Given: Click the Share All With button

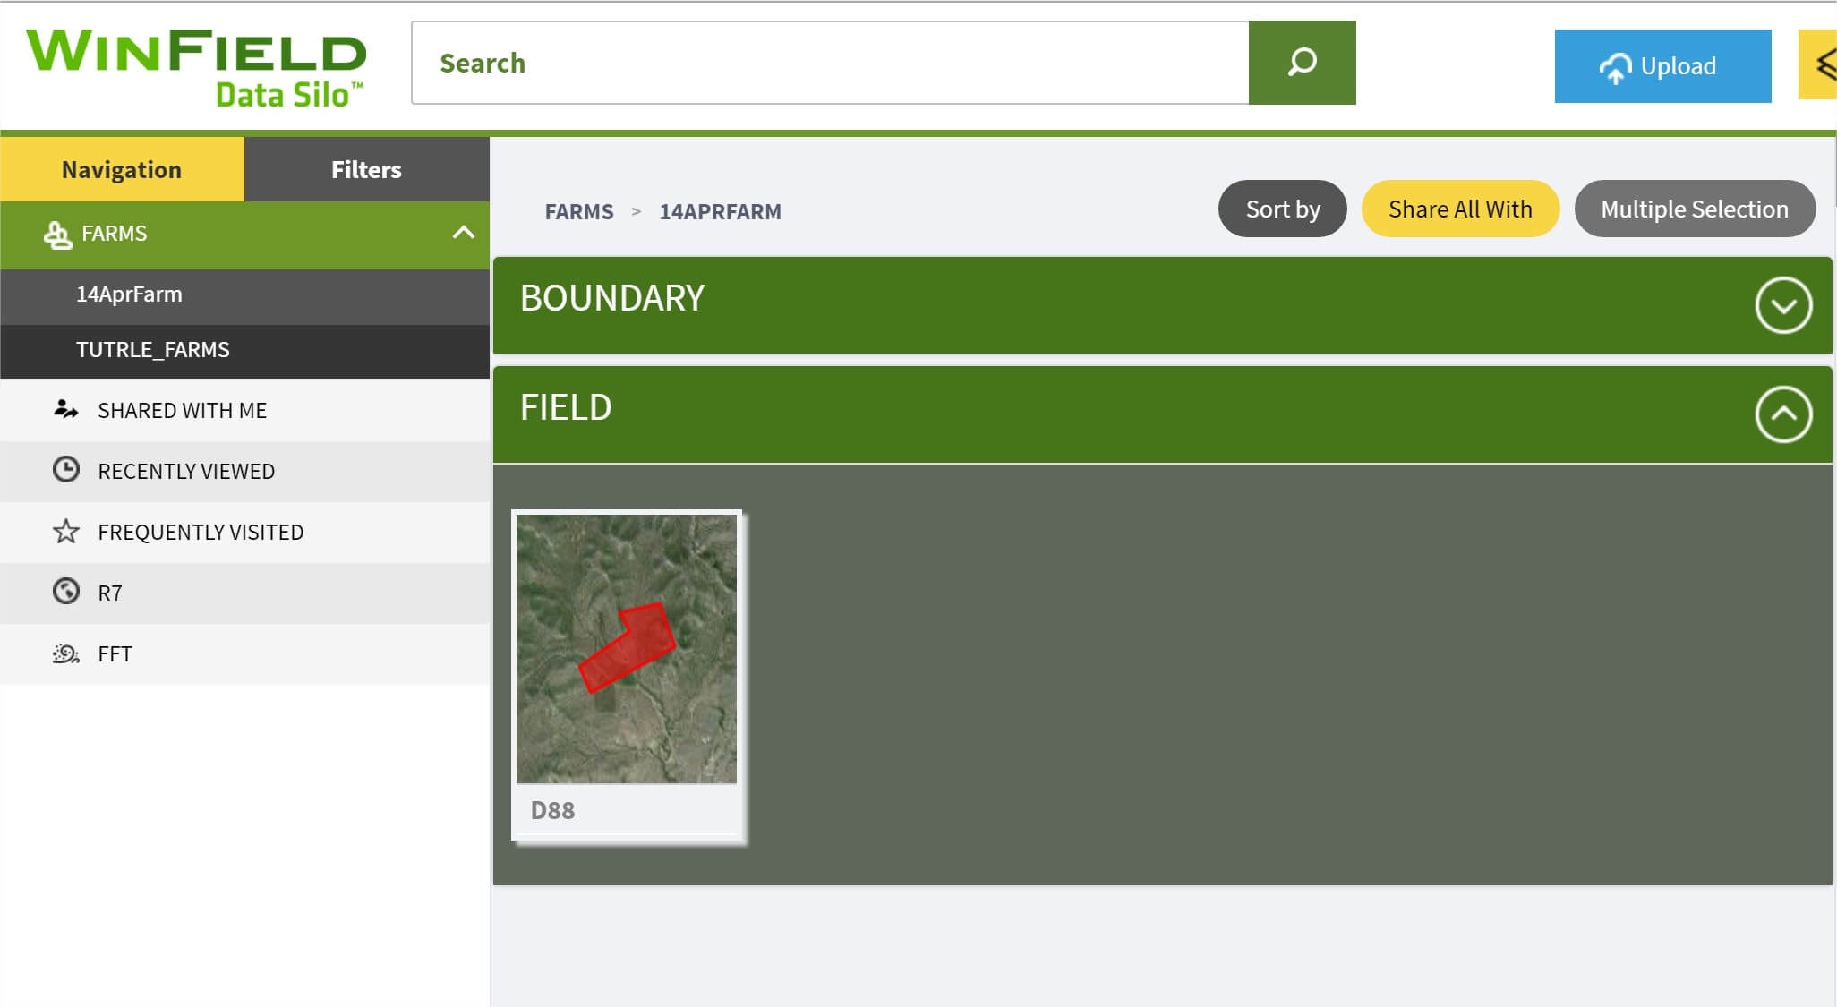Looking at the screenshot, I should pyautogui.click(x=1459, y=209).
